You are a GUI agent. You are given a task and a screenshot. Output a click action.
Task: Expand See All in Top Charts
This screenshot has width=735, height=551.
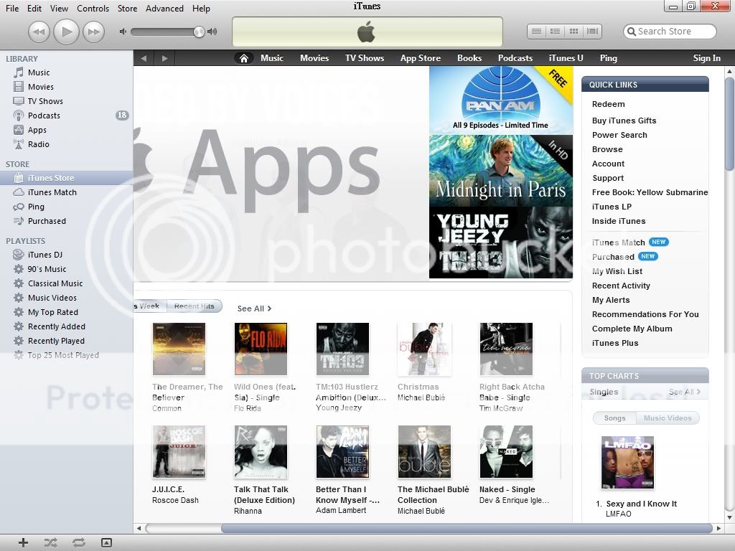[x=684, y=392]
